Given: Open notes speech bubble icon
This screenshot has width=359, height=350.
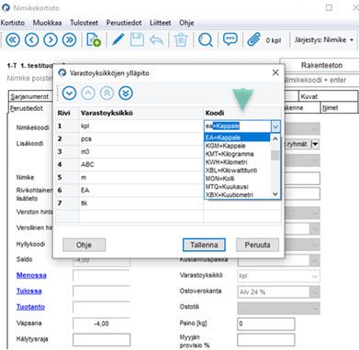Looking at the screenshot, I should pos(230,39).
